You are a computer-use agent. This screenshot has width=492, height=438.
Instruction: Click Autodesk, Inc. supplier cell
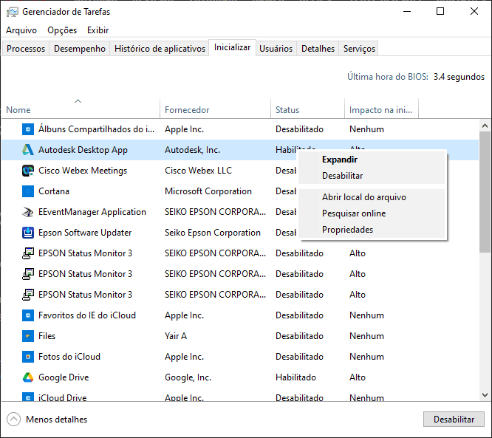click(x=192, y=150)
